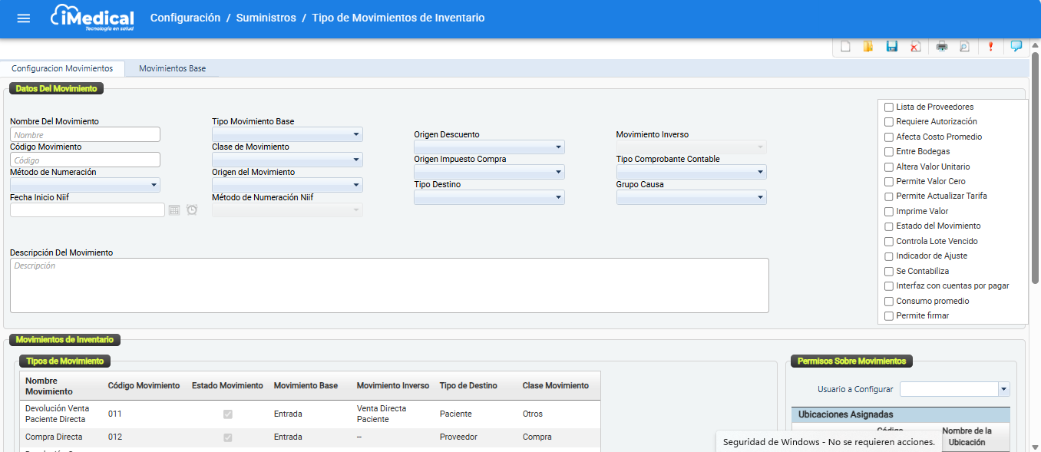Open the hamburger navigation menu
Image resolution: width=1041 pixels, height=452 pixels.
point(24,18)
